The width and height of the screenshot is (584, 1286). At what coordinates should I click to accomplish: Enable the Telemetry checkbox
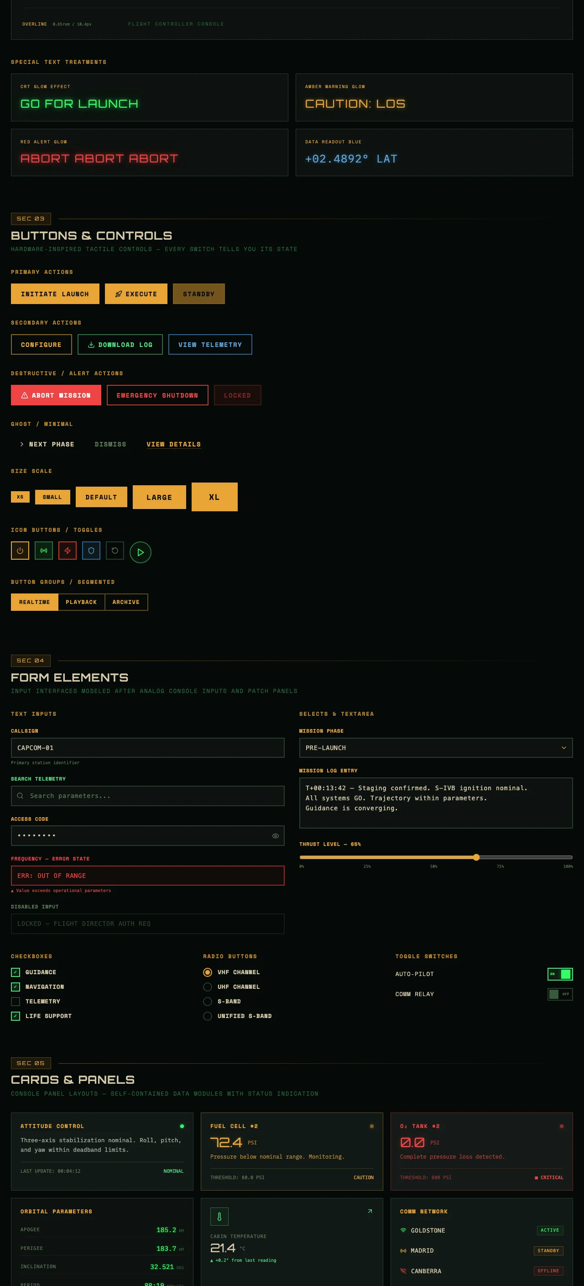[16, 1002]
